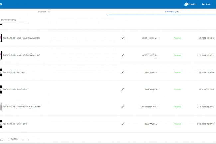Edit Test 1.5.13.20 small sCJD-Histotyper HE with pencil
This screenshot has width=216, height=144.
click(123, 38)
